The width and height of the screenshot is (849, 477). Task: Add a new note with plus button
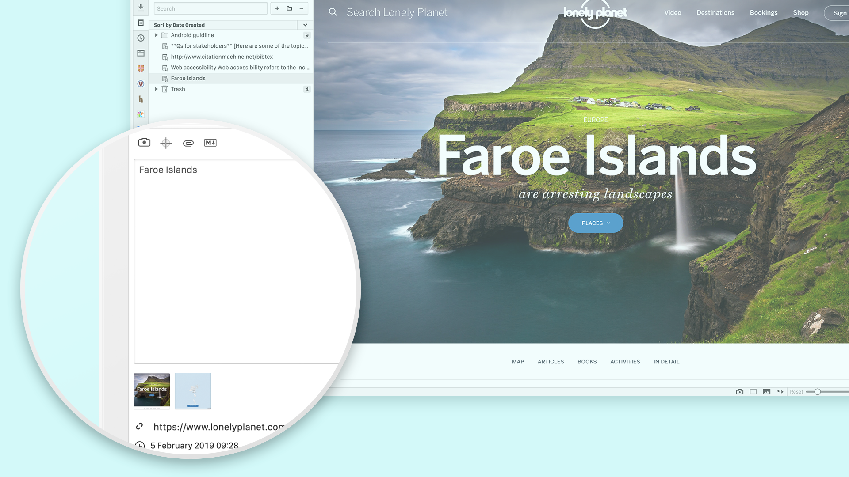coord(277,8)
